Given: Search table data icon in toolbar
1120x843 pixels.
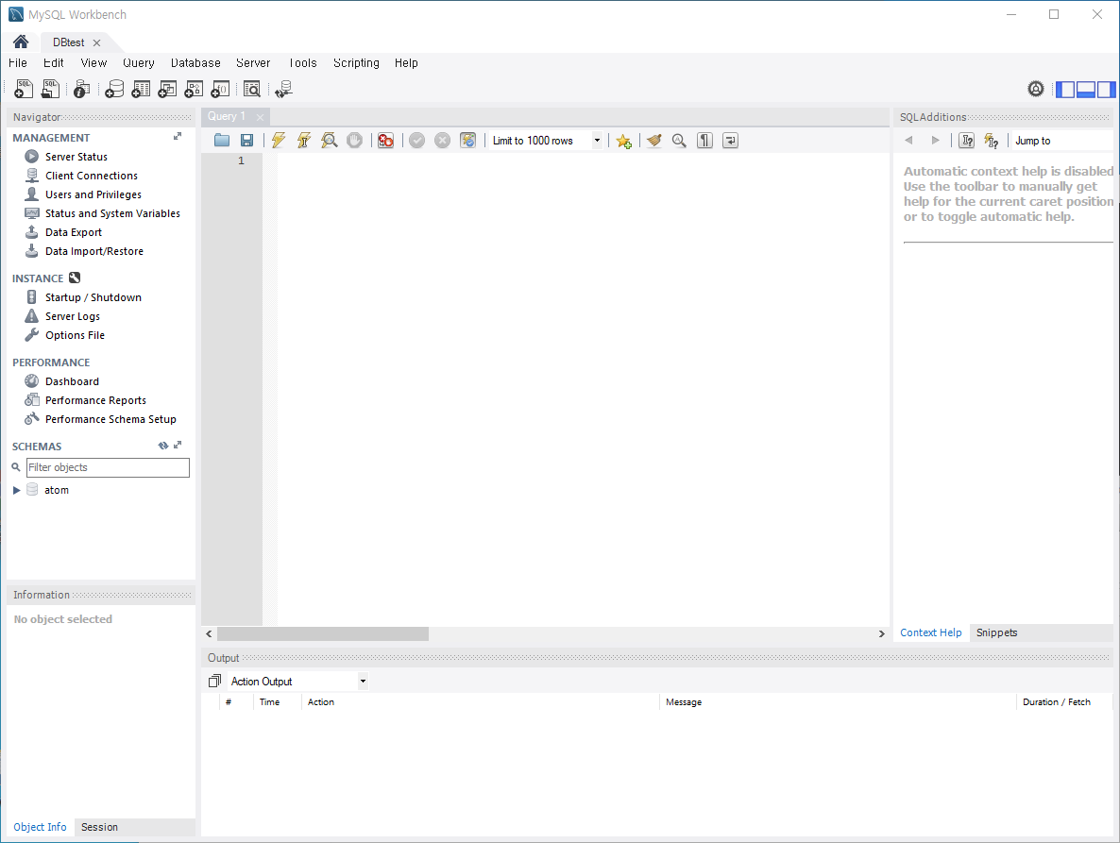Looking at the screenshot, I should click(251, 89).
